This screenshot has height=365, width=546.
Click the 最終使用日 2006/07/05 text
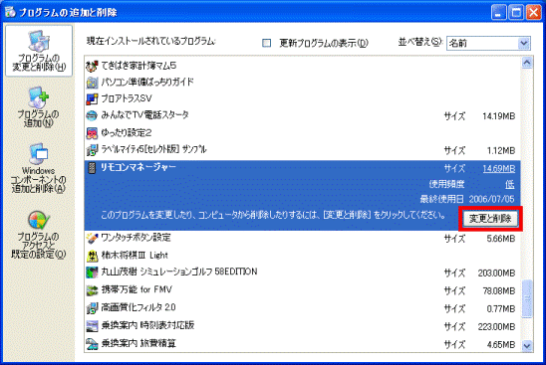(x=467, y=199)
